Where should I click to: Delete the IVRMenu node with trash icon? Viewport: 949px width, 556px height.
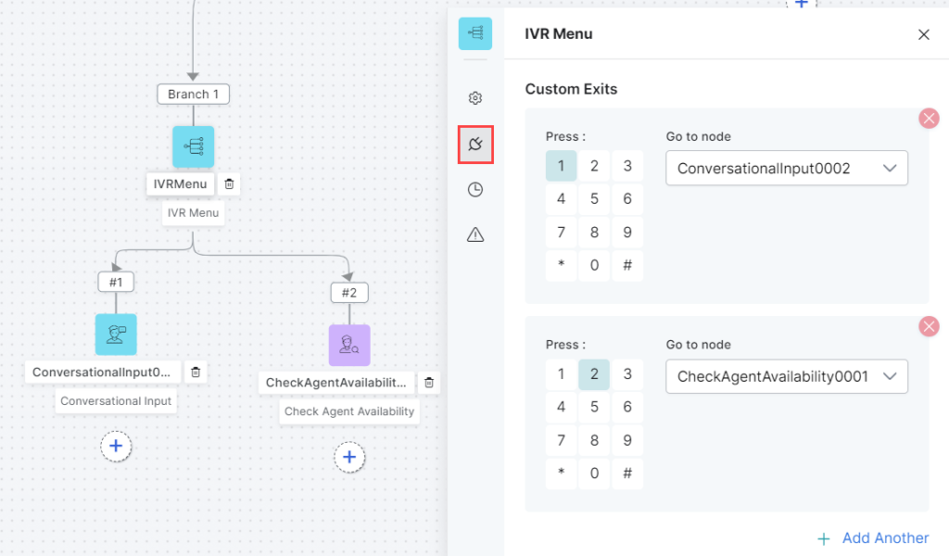tap(230, 184)
